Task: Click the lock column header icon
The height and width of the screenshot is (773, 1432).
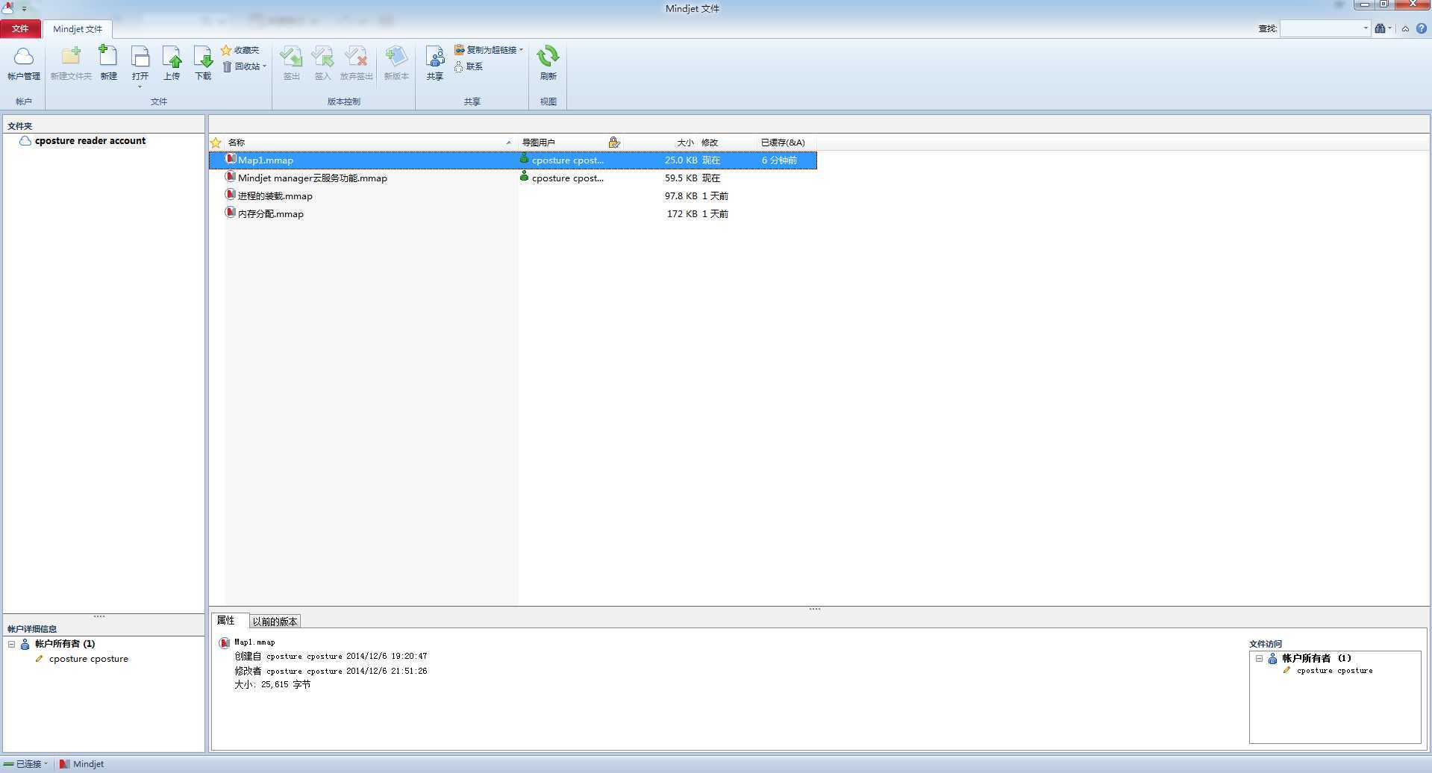Action: (614, 143)
